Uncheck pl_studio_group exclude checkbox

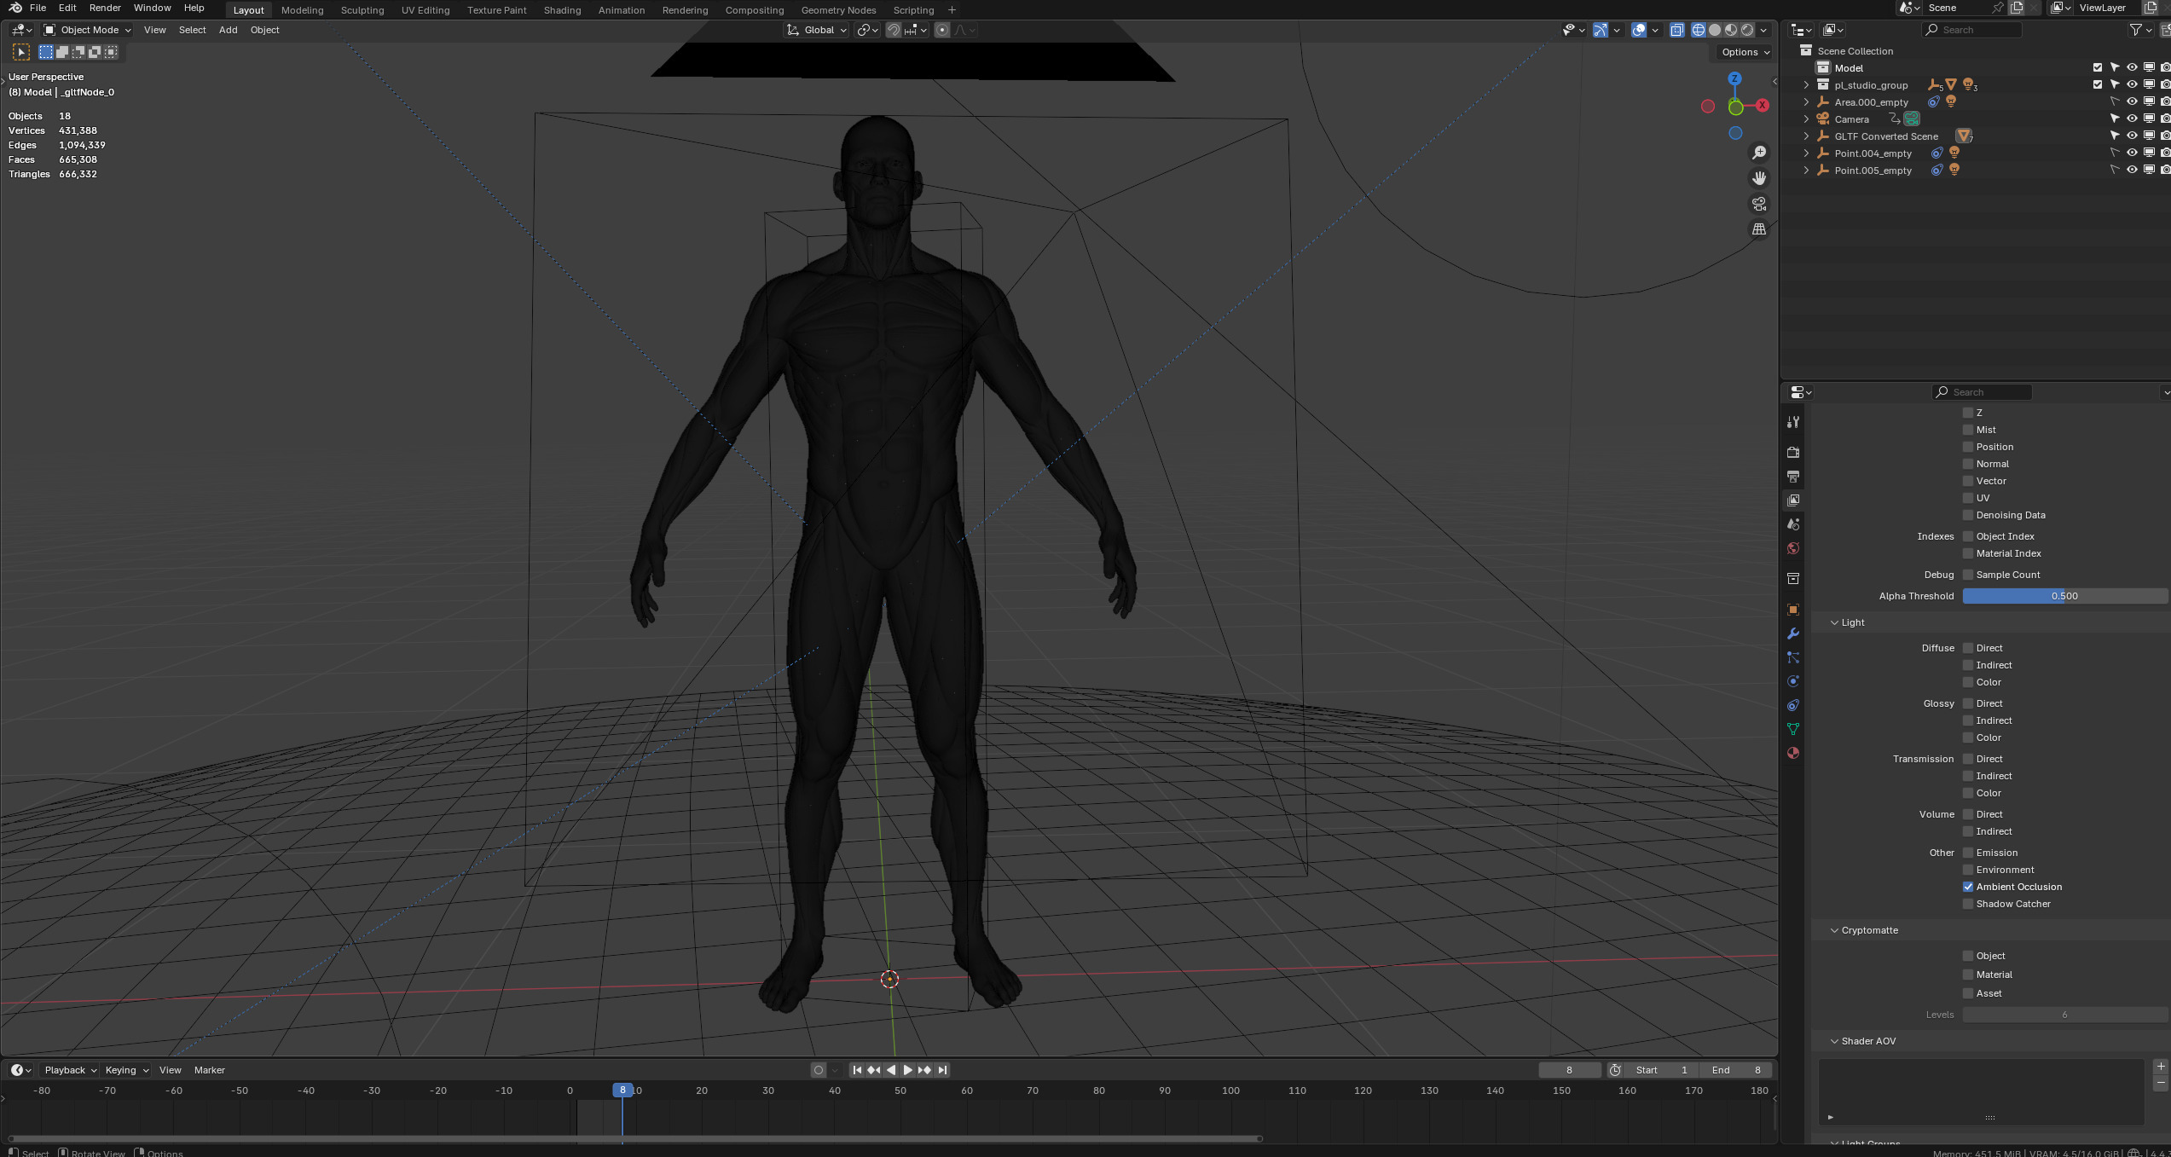[2098, 84]
